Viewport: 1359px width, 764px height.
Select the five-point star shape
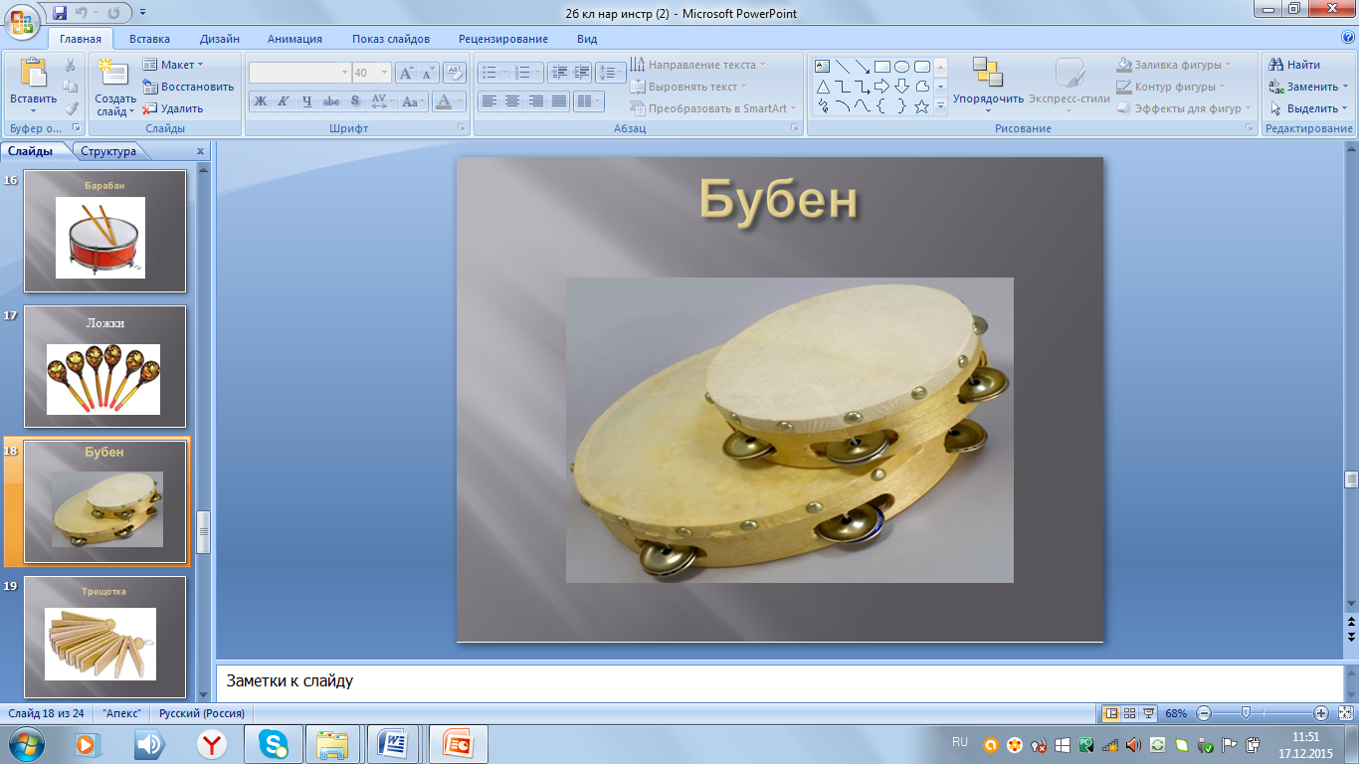point(921,106)
